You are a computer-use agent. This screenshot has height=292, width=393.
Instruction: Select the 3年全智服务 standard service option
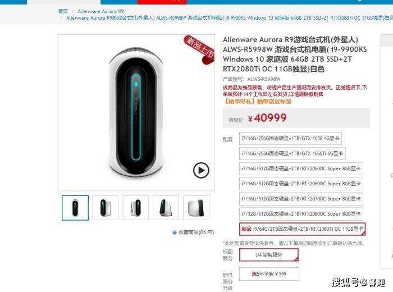pyautogui.click(x=269, y=255)
